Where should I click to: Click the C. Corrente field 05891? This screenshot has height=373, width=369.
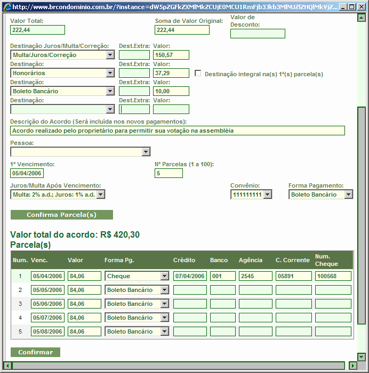pyautogui.click(x=294, y=276)
